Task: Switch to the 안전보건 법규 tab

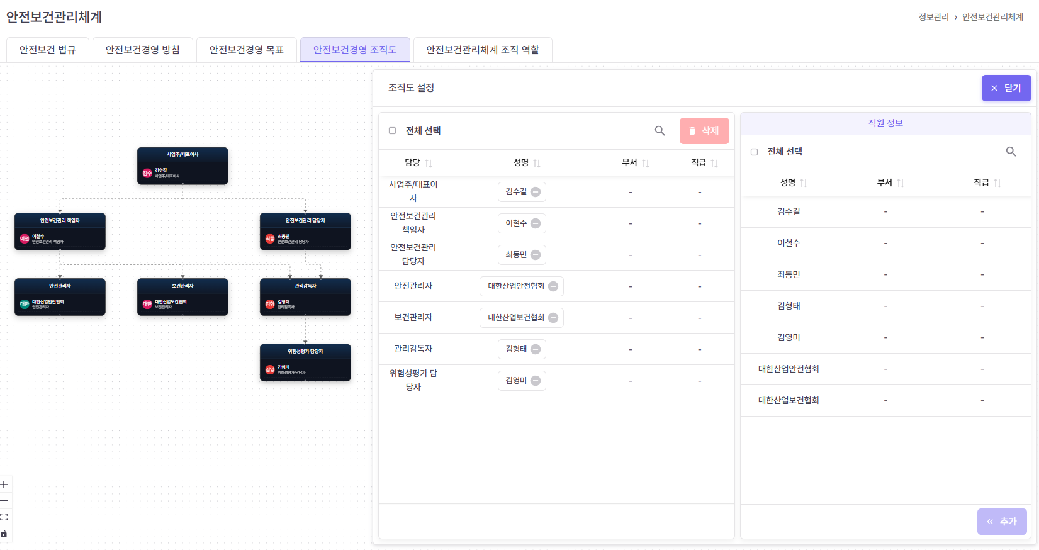Action: (48, 50)
